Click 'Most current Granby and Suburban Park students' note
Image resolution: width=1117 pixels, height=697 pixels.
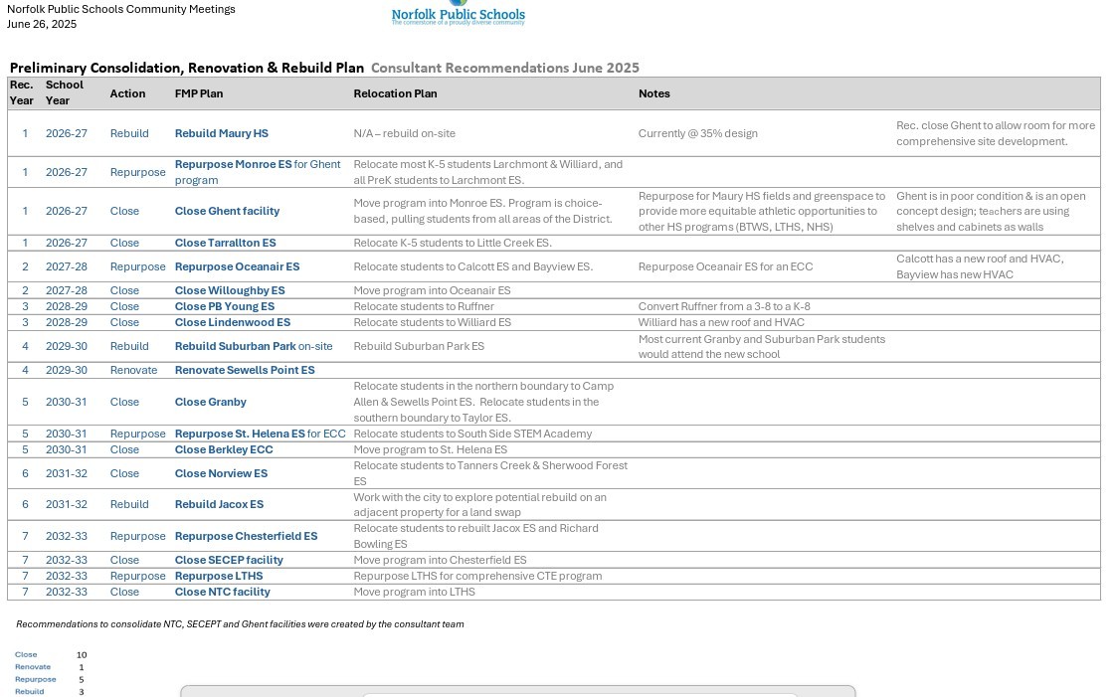pos(762,347)
